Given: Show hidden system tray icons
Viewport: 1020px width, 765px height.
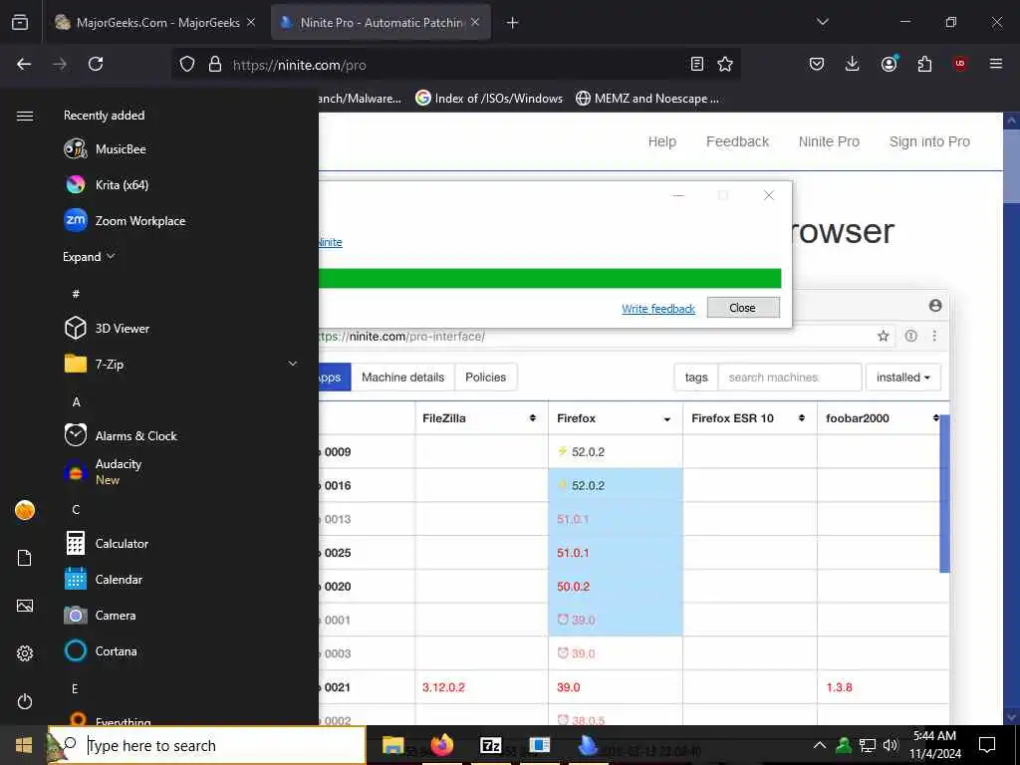Looking at the screenshot, I should click(x=820, y=745).
